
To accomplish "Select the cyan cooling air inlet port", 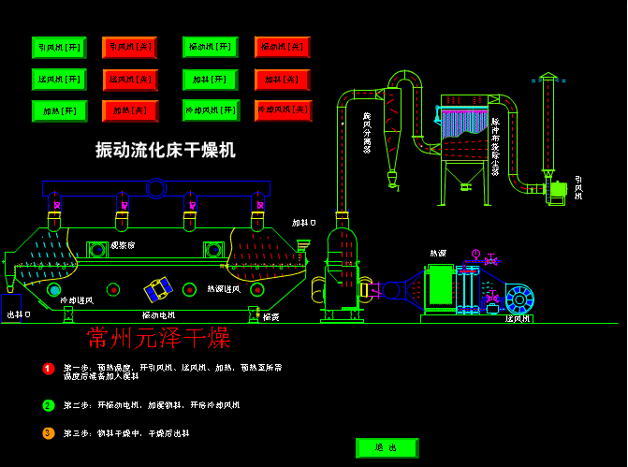I will click(53, 289).
